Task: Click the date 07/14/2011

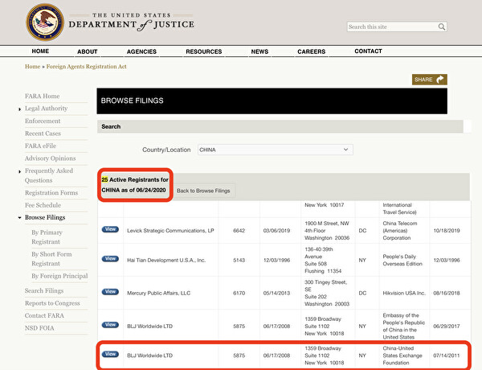Action: (447, 356)
